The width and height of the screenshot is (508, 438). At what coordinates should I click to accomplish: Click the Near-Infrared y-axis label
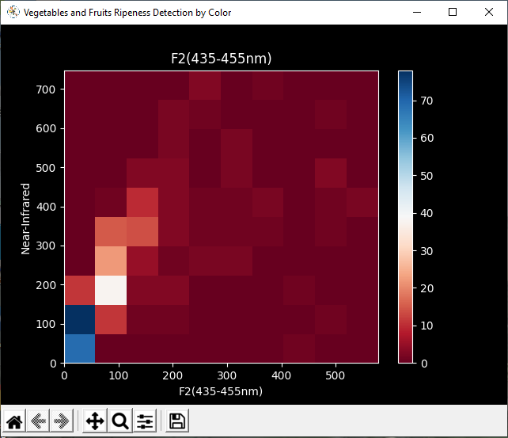25,219
